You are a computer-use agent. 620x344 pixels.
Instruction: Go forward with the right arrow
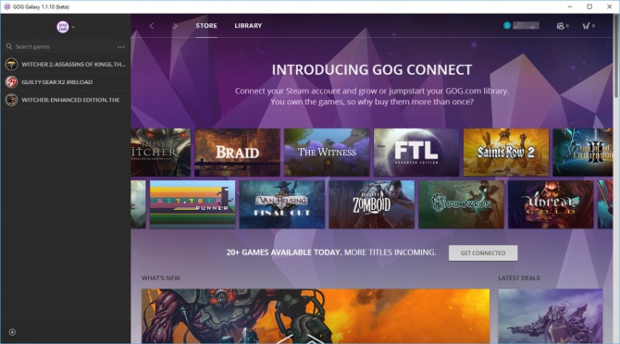point(175,26)
